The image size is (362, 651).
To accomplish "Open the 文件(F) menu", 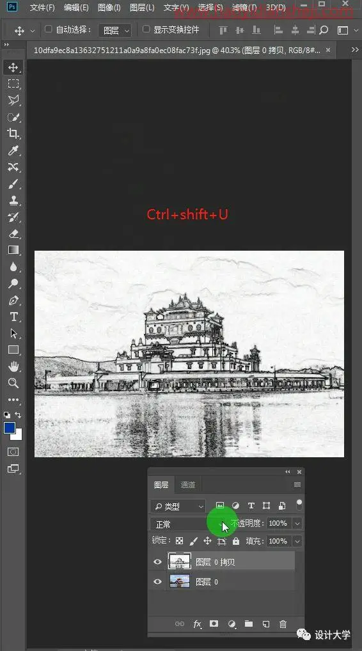I will pyautogui.click(x=42, y=8).
